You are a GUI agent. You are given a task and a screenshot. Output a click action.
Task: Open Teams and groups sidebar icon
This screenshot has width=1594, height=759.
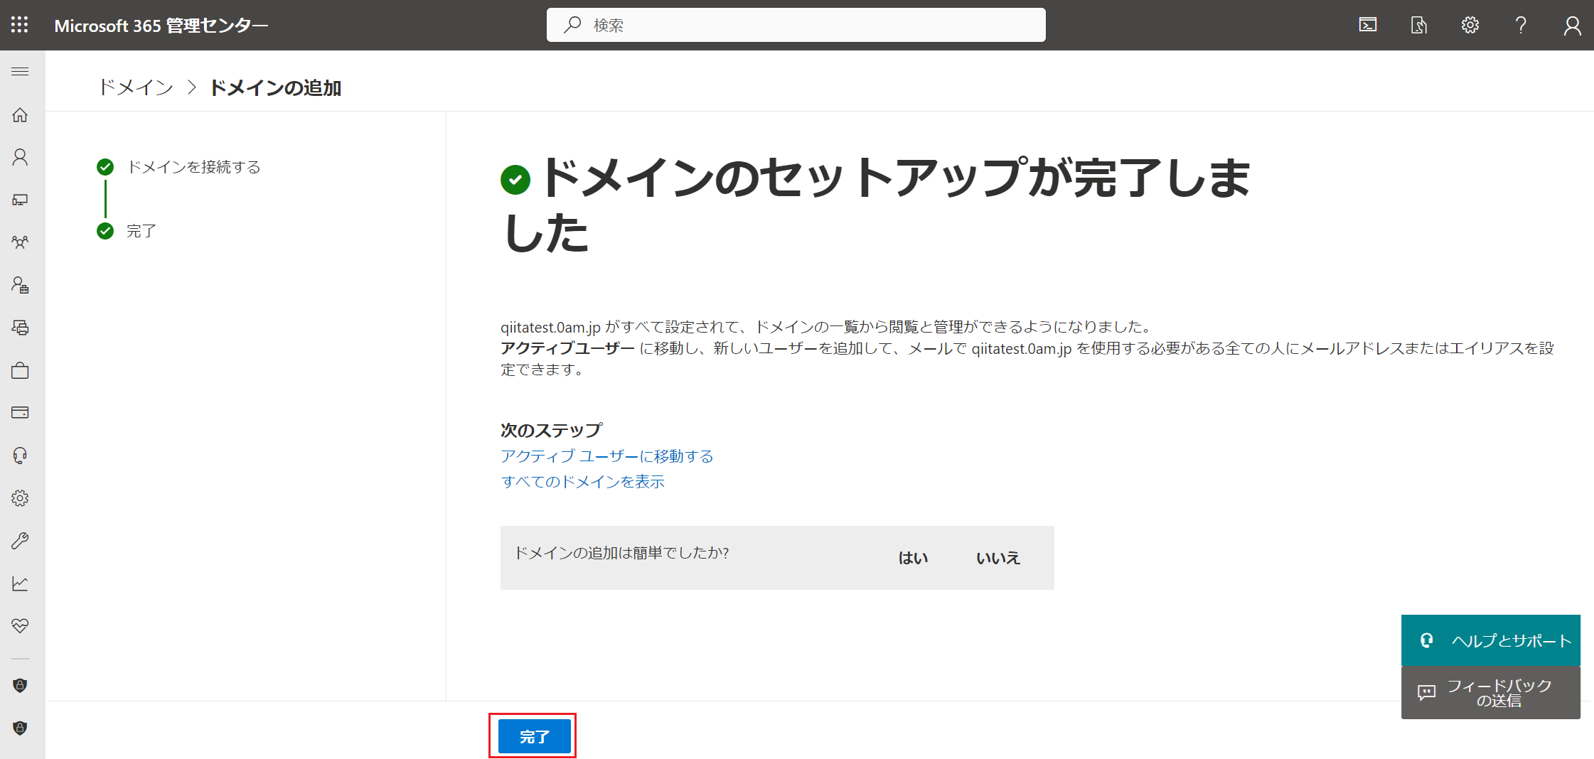click(x=20, y=242)
